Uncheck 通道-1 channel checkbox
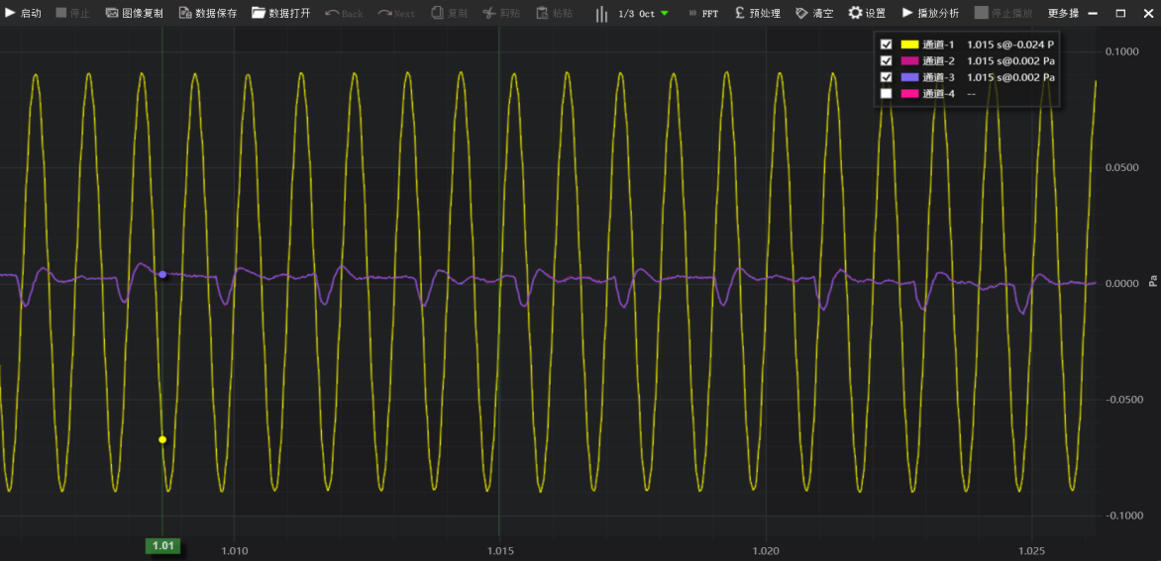The height and width of the screenshot is (561, 1161). 887,45
